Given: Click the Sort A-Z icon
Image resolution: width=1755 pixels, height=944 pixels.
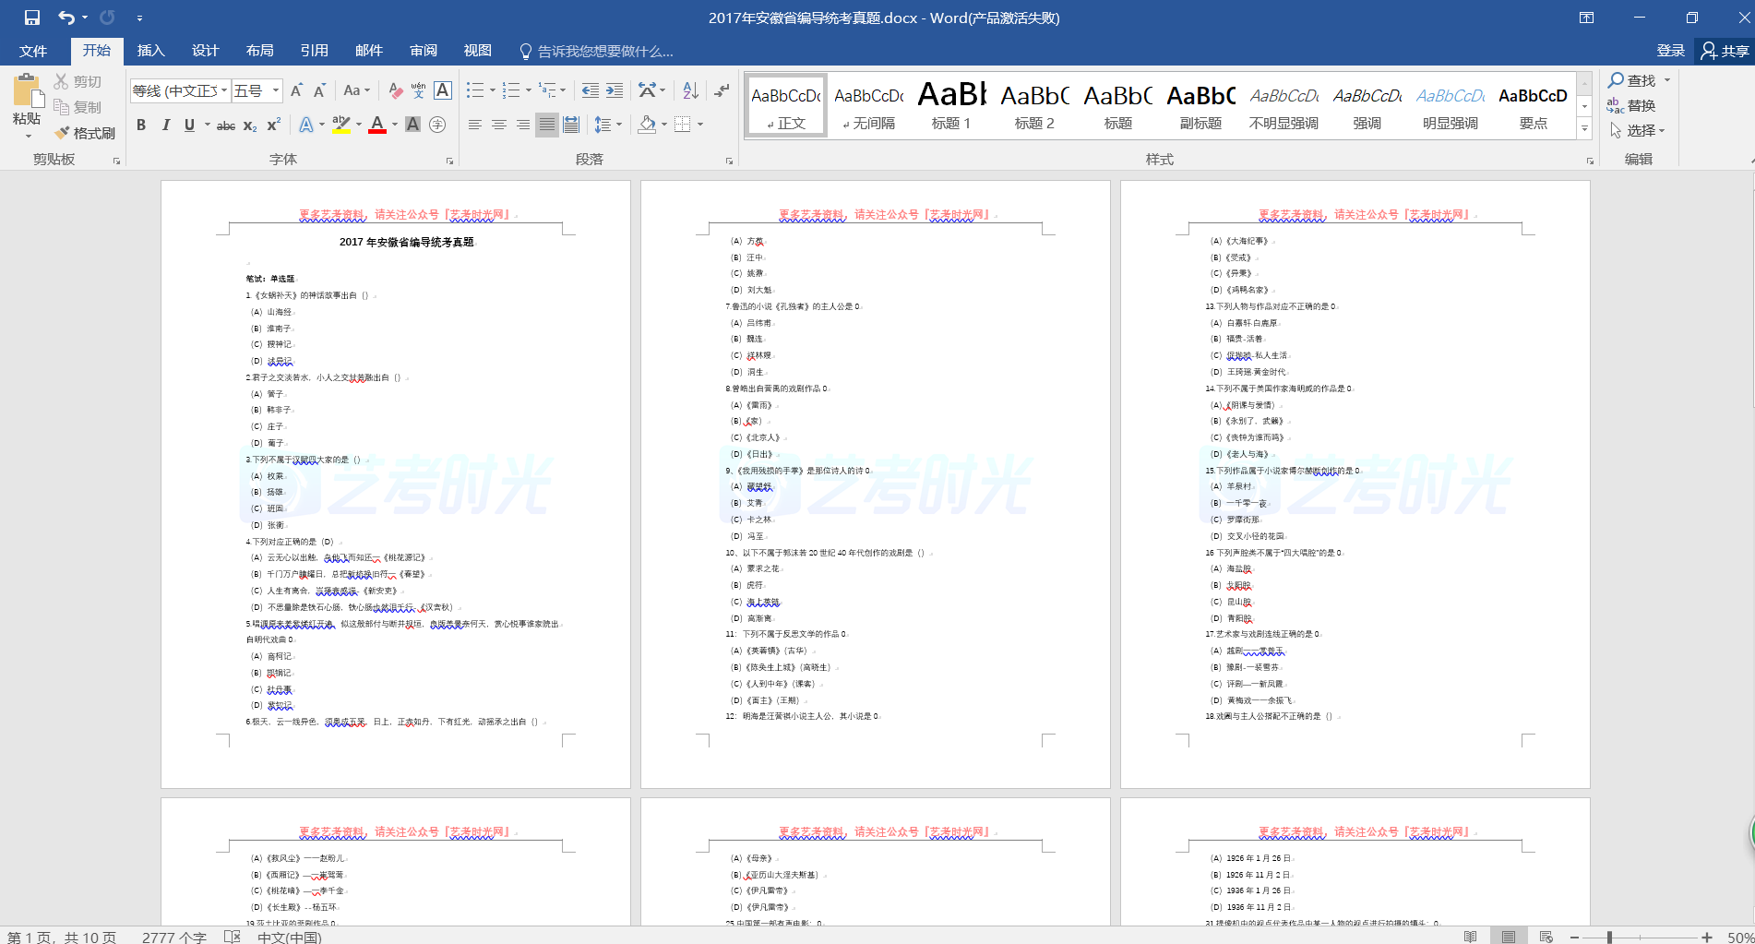Looking at the screenshot, I should pos(690,90).
